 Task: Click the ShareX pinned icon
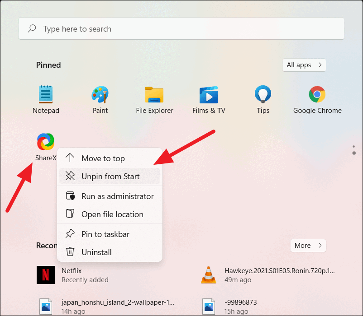(x=46, y=141)
